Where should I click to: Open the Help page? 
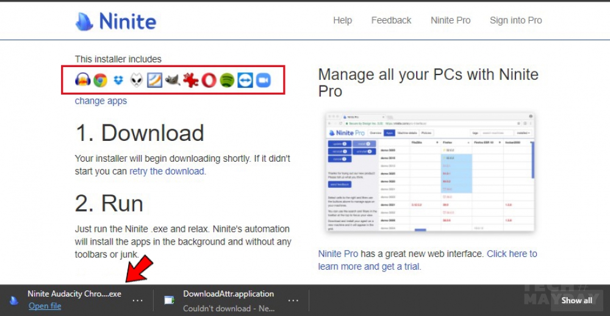[x=342, y=20]
